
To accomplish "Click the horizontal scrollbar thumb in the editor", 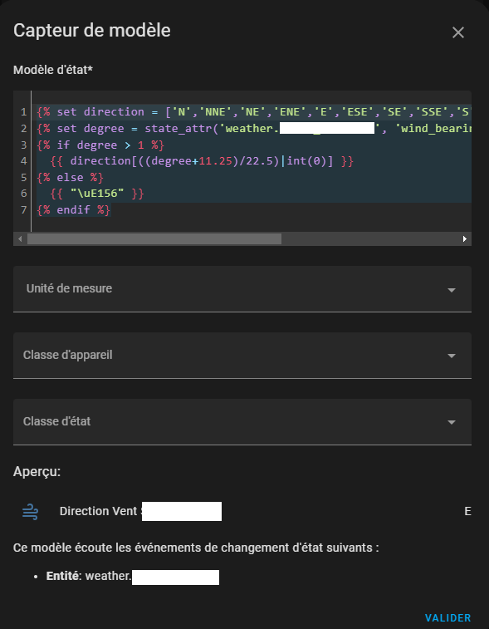I will [x=154, y=238].
